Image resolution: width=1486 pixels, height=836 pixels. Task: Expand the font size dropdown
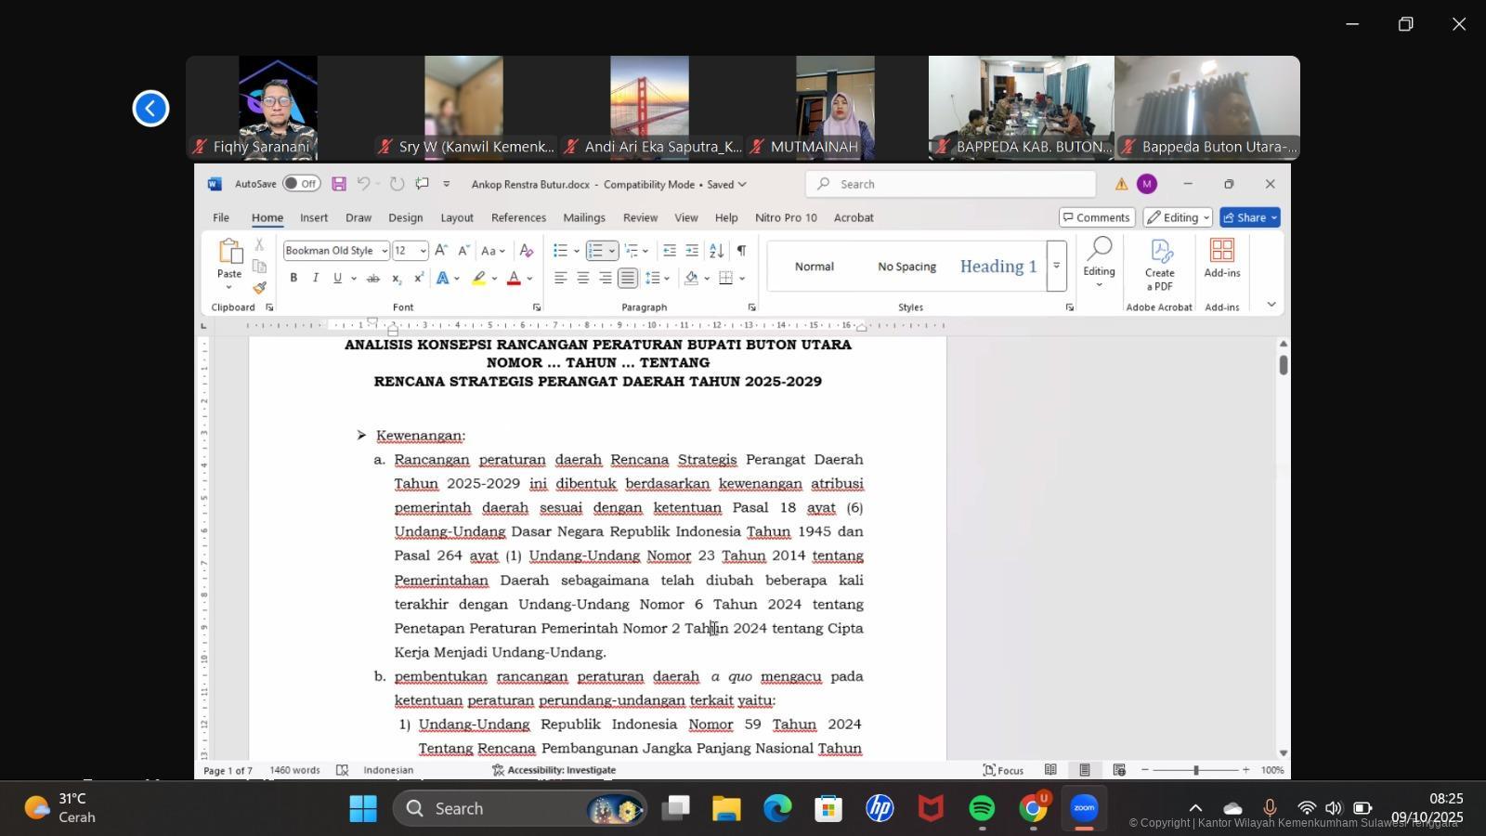(x=423, y=251)
